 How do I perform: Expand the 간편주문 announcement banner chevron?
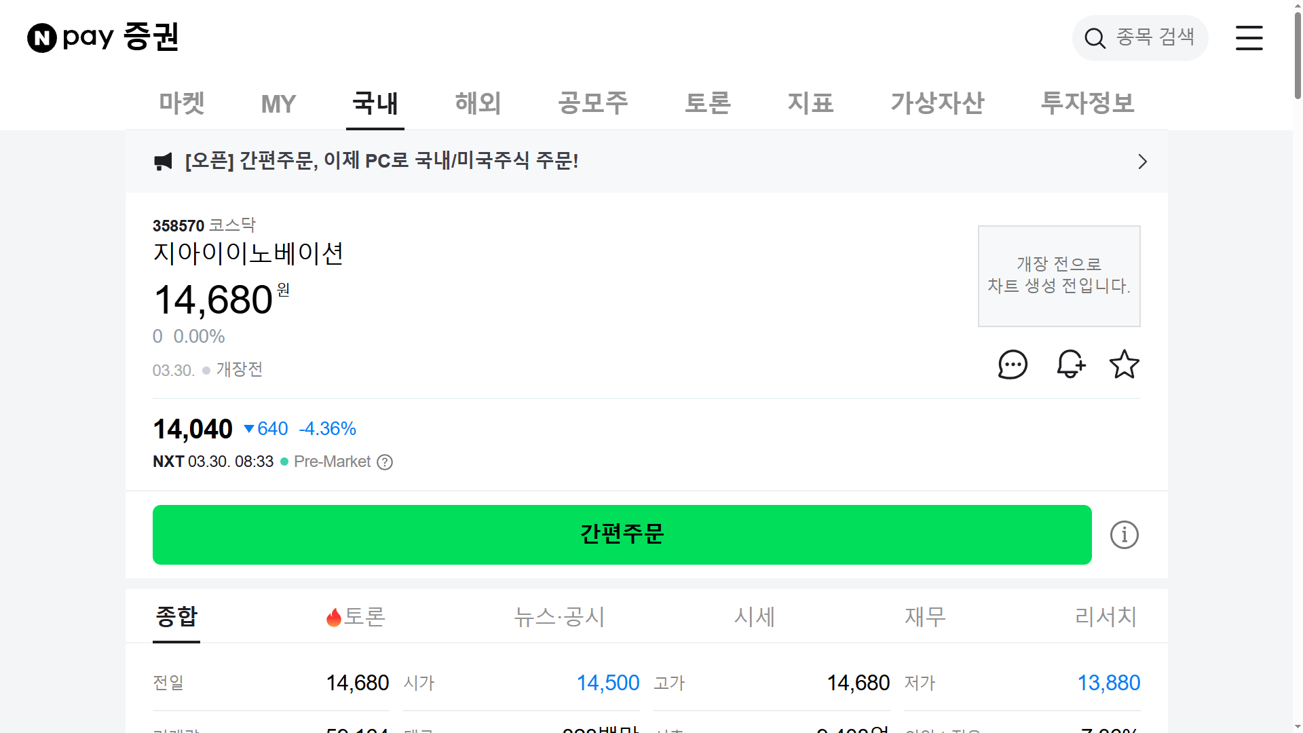coord(1142,162)
